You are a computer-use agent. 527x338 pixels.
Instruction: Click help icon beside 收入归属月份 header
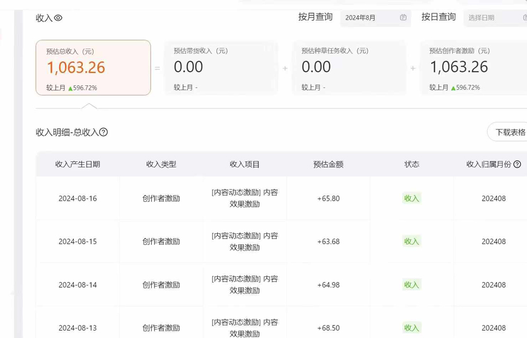click(x=517, y=164)
